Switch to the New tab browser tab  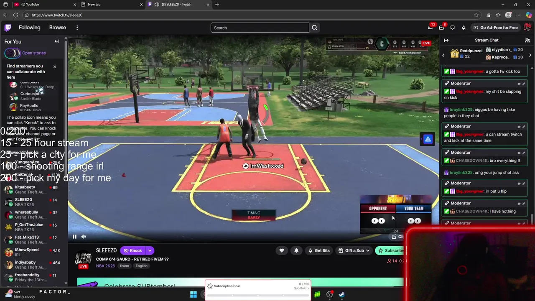(x=111, y=4)
